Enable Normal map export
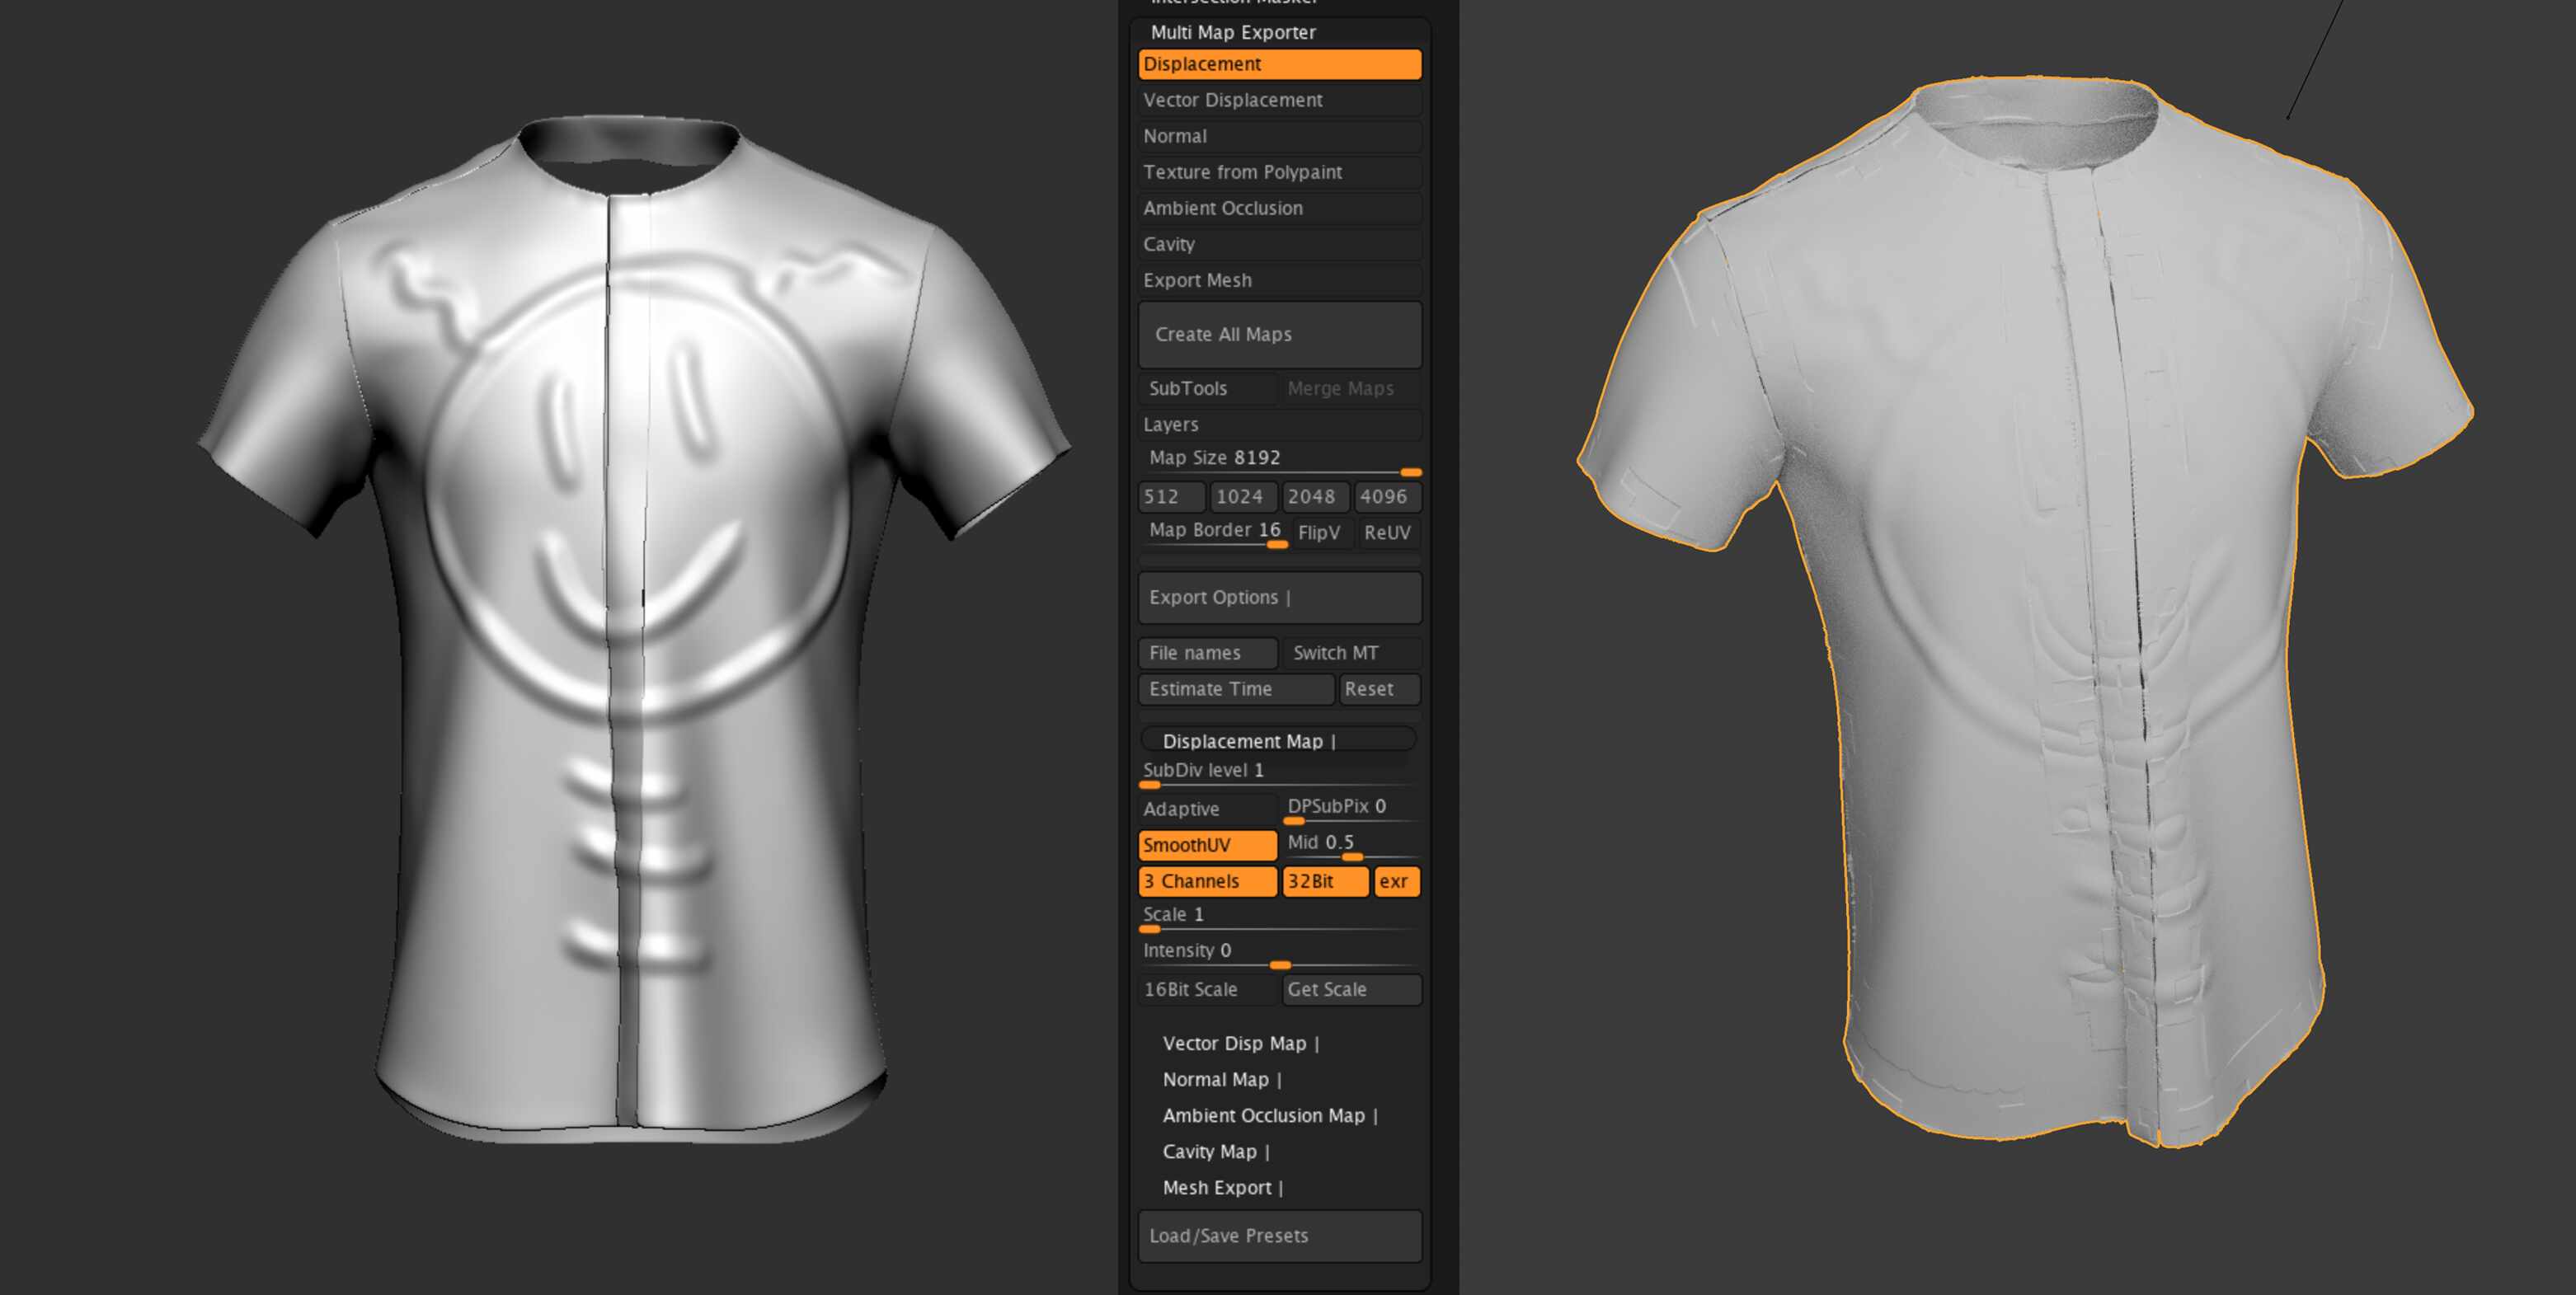 tap(1279, 136)
